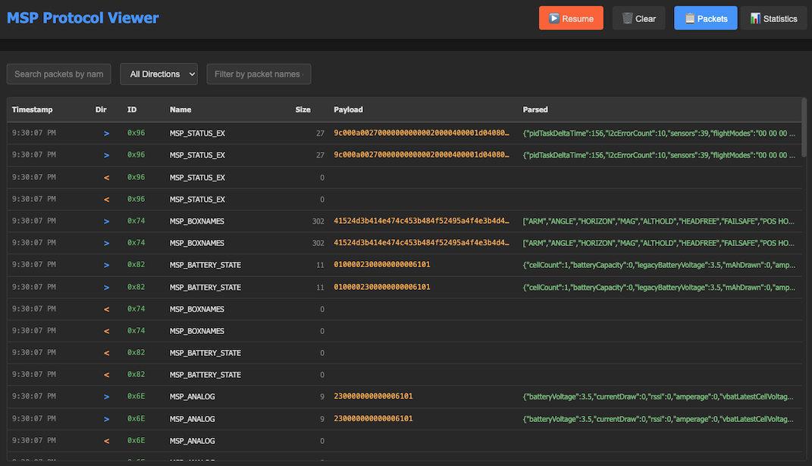Click the clipboard icon on Packets

coord(690,18)
